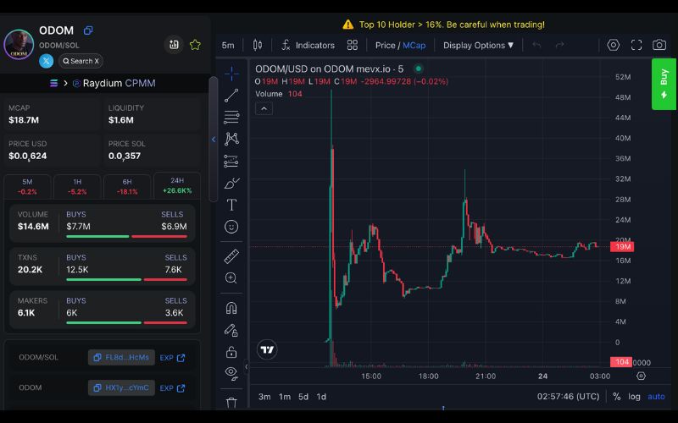This screenshot has width=678, height=423.
Task: Open candlestick chart style selector
Action: coord(258,45)
